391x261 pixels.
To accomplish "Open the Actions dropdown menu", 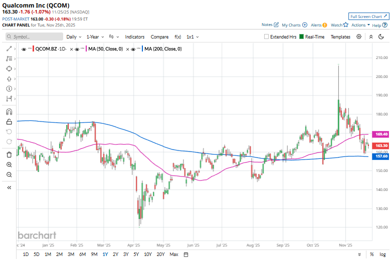I will (x=360, y=24).
